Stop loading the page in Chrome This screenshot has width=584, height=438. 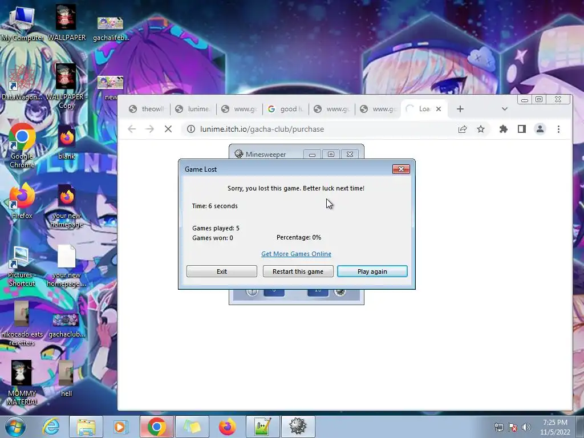click(168, 129)
